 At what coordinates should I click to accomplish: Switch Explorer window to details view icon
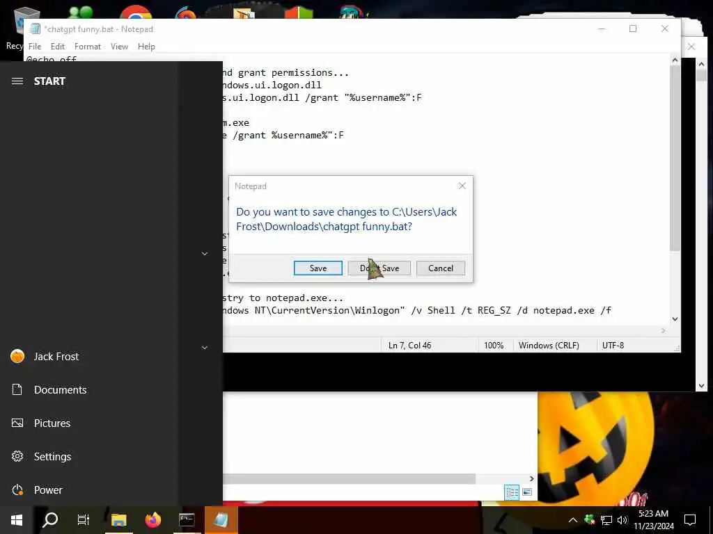point(512,492)
